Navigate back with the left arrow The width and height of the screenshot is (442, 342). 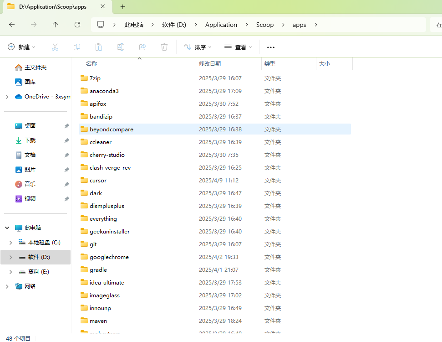tap(12, 25)
